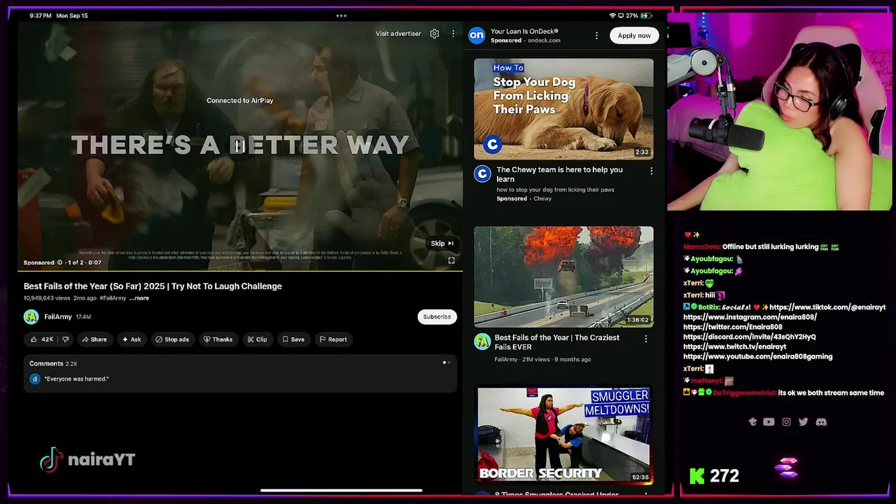
Task: Open the Craziest Fails EVER thumbnail
Action: tap(563, 276)
